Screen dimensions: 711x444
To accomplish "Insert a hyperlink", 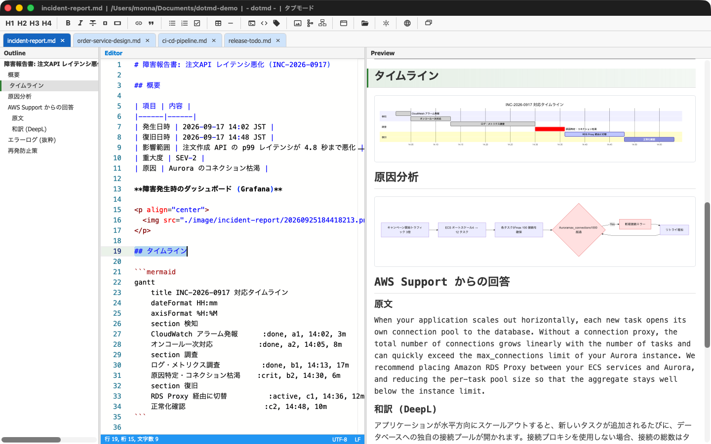I will 139,23.
